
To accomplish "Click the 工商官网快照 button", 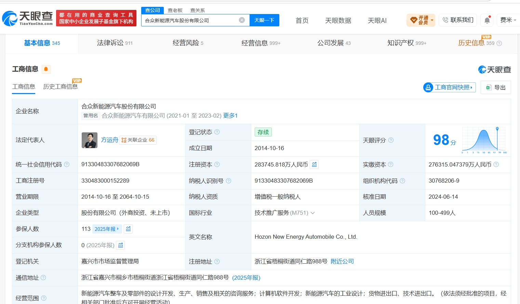I will (x=450, y=88).
